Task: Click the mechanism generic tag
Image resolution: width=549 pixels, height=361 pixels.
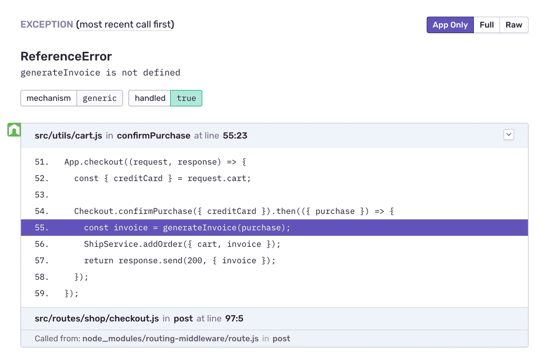Action: 100,98
